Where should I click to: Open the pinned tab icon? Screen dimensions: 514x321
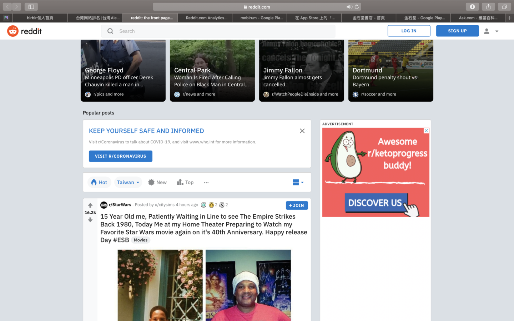[x=6, y=18]
